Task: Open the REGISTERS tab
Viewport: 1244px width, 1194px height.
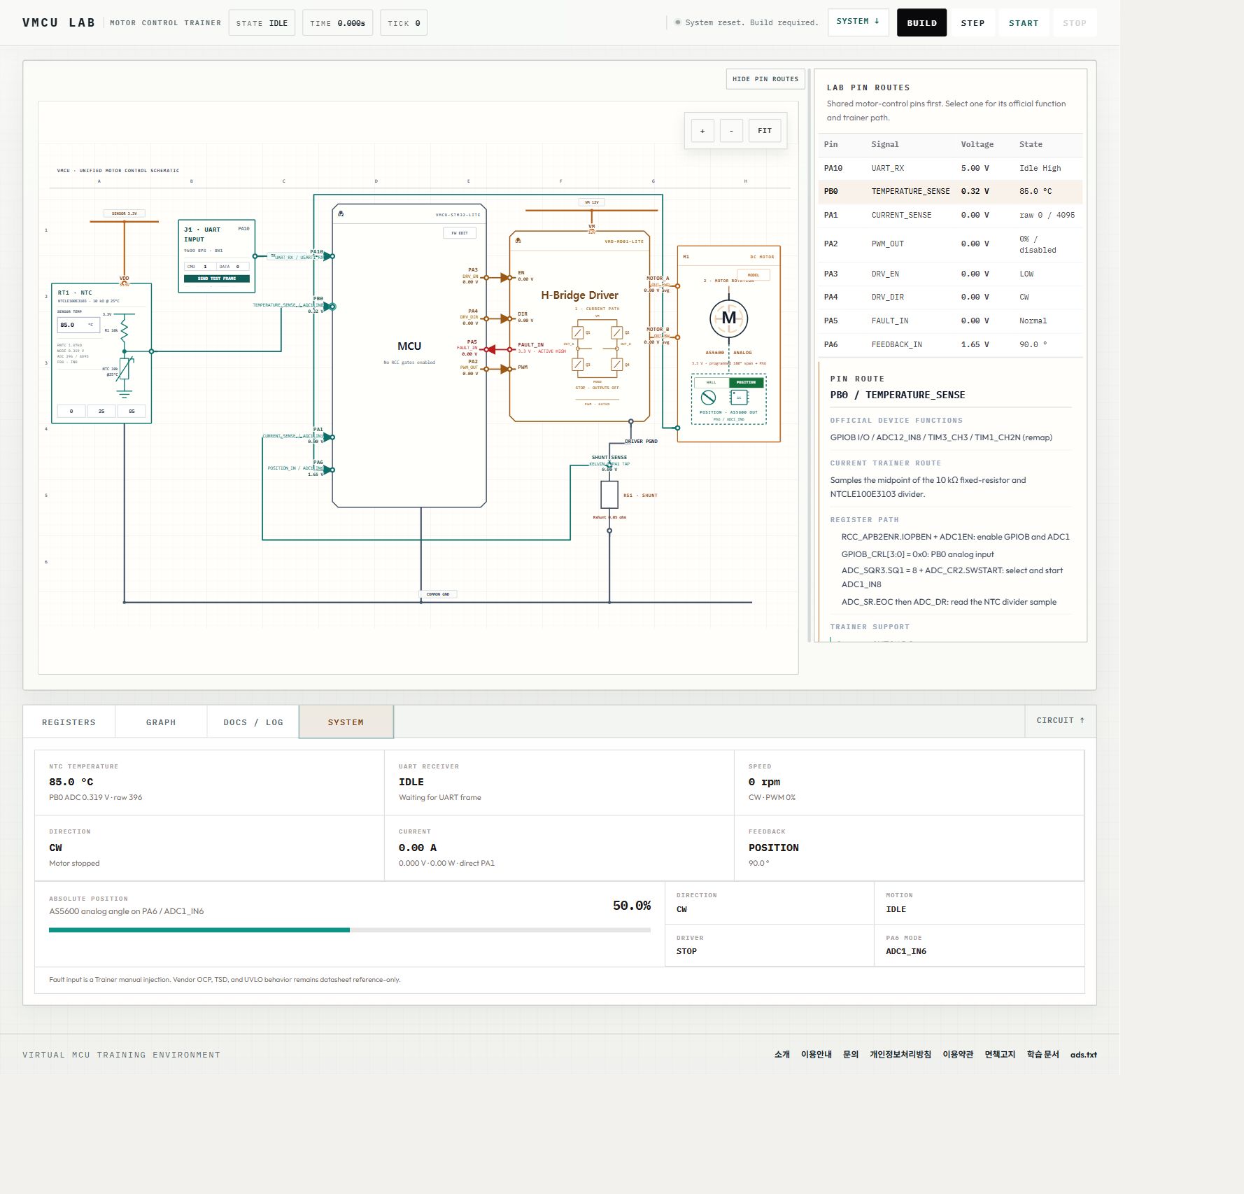Action: tap(69, 722)
